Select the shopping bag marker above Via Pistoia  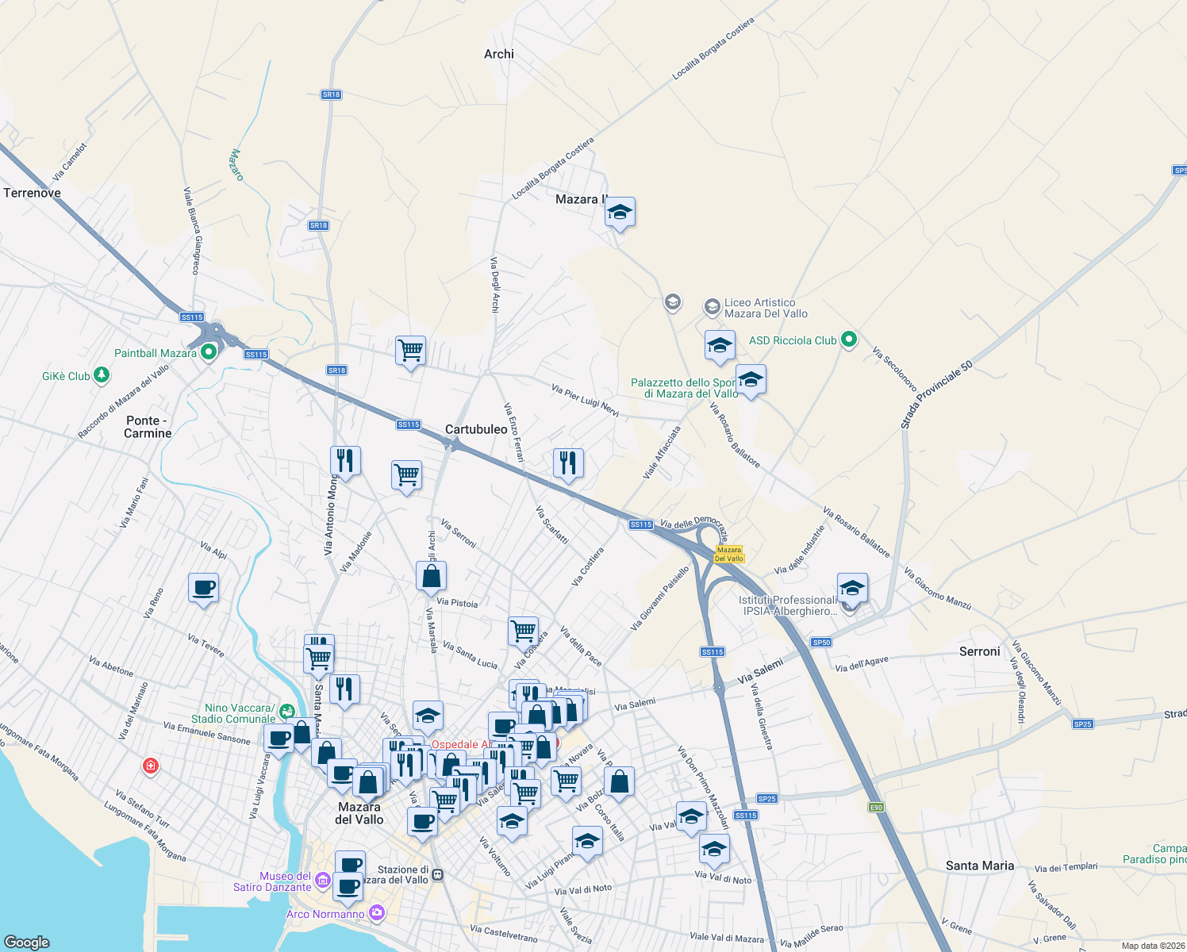pyautogui.click(x=432, y=577)
